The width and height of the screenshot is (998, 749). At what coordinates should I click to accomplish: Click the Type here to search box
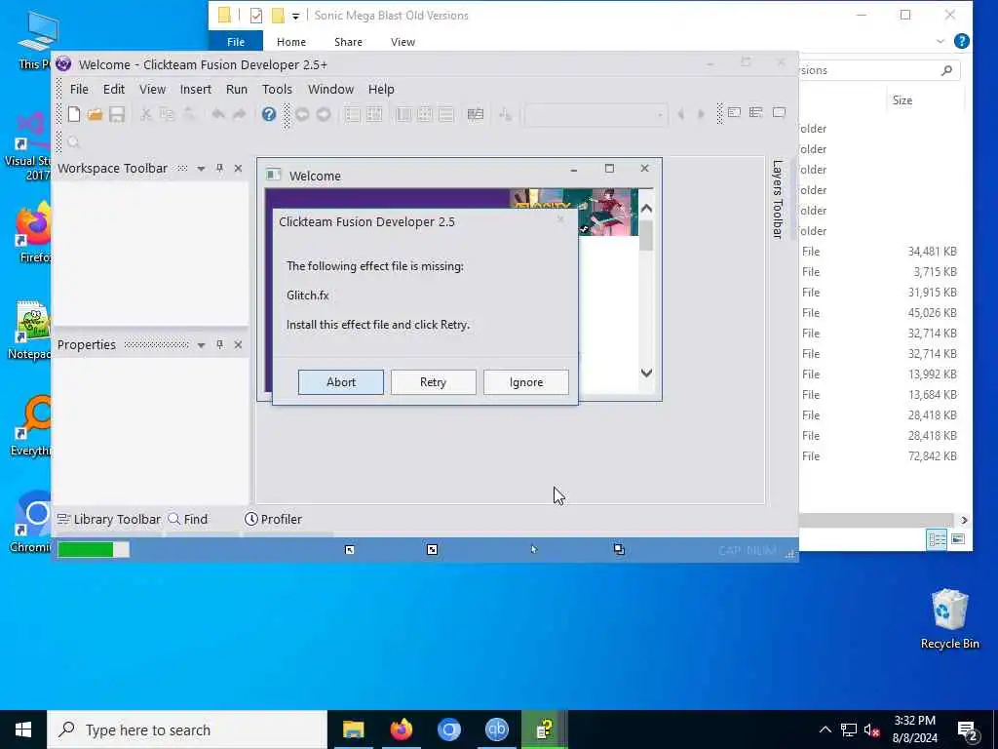click(187, 729)
